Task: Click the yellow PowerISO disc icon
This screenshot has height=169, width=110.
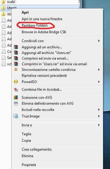Action: [x=16, y=82]
